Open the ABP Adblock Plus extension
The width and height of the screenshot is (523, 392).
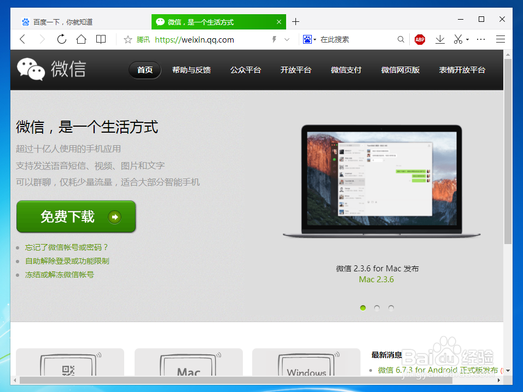[x=420, y=40]
